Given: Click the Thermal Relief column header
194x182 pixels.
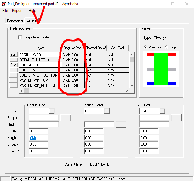Looking at the screenshot, I should click(96, 48).
